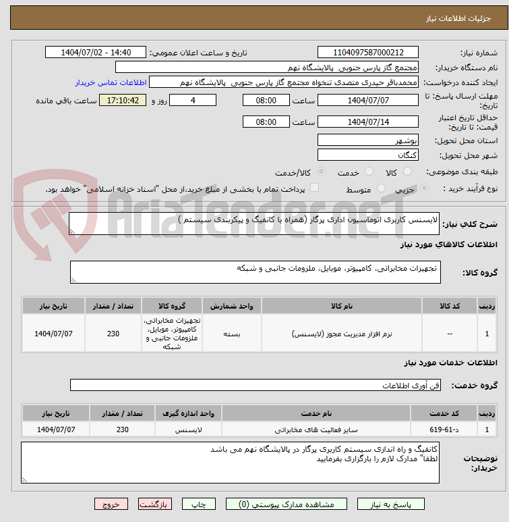
Task: Click the request creator name field
Action: (x=284, y=82)
